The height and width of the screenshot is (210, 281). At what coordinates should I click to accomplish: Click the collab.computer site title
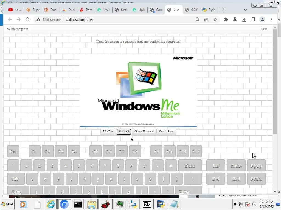click(x=17, y=29)
